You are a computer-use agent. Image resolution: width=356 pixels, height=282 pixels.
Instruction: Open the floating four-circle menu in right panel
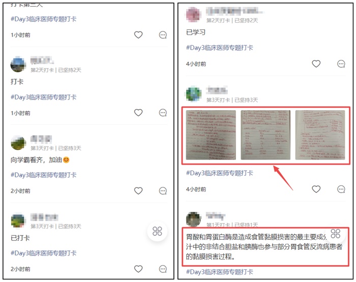(336, 233)
